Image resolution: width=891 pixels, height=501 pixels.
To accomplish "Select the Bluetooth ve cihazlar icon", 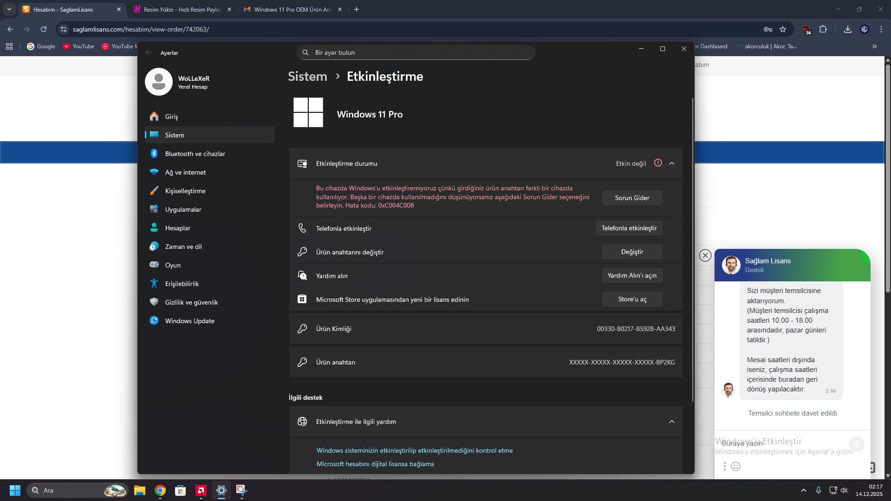I will [x=154, y=153].
